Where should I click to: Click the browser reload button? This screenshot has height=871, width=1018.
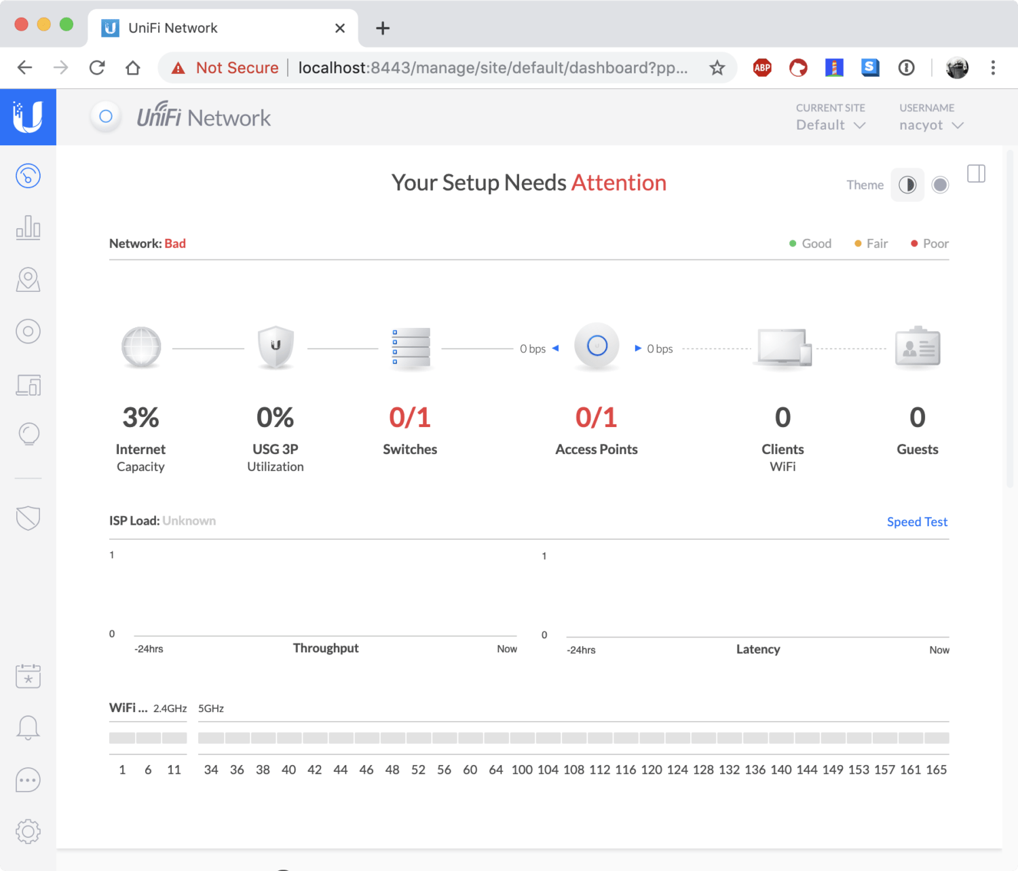pyautogui.click(x=97, y=68)
